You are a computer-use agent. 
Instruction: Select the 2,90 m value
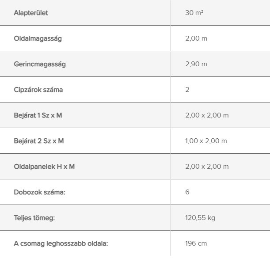(x=196, y=64)
